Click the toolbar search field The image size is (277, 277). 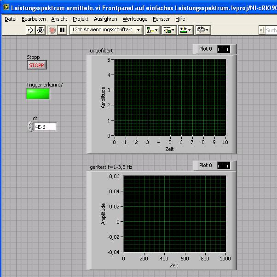click(x=271, y=30)
